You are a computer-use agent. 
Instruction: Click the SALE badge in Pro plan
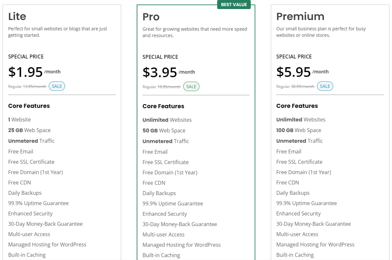tap(191, 87)
